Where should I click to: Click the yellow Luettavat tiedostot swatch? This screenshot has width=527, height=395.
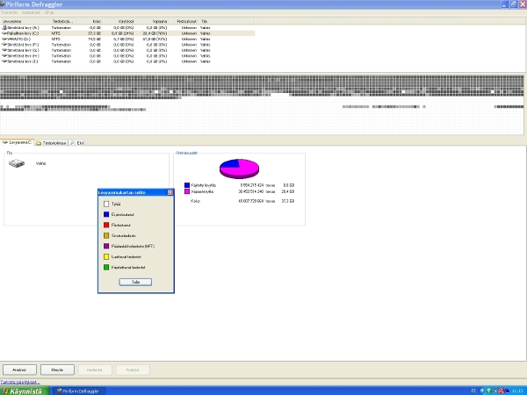[106, 256]
